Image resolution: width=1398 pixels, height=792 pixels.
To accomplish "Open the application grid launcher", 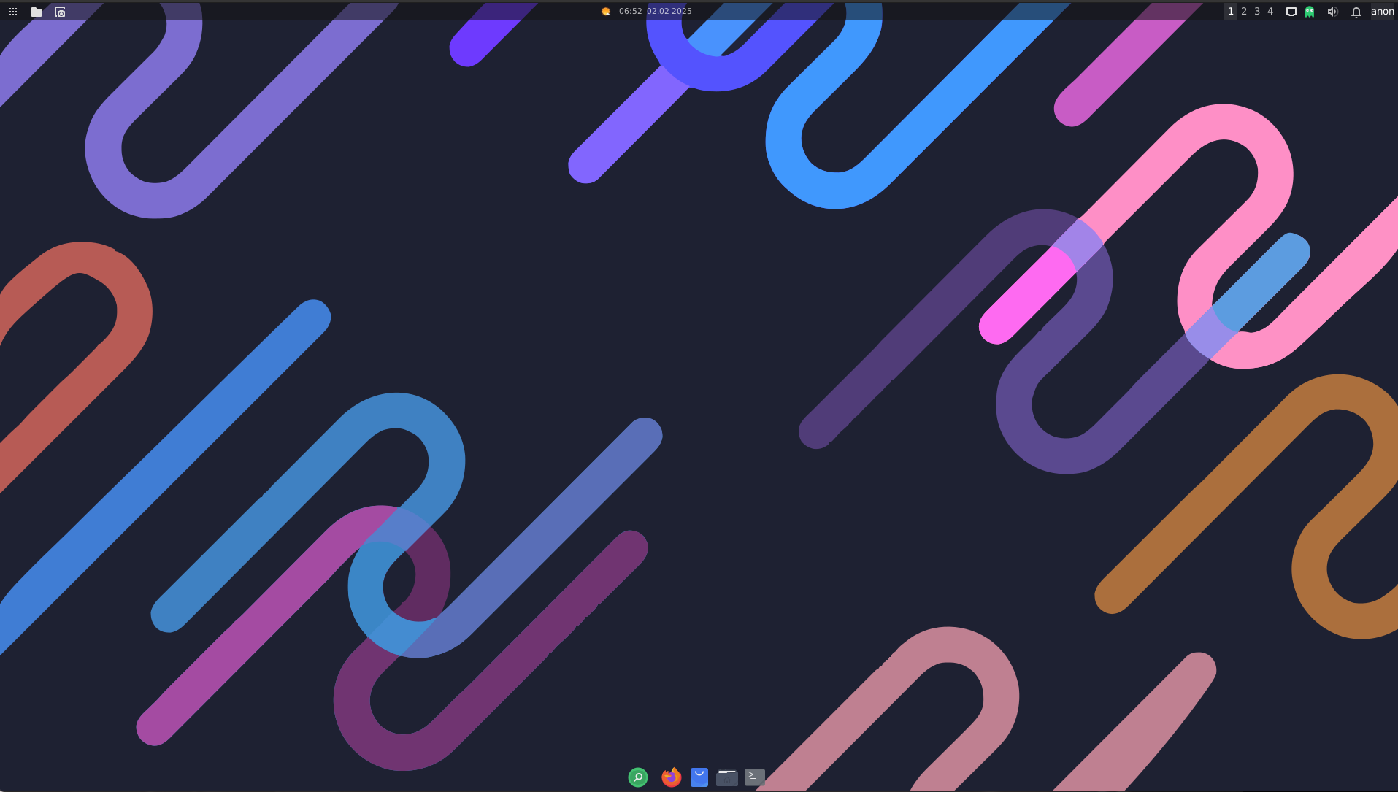I will click(13, 12).
